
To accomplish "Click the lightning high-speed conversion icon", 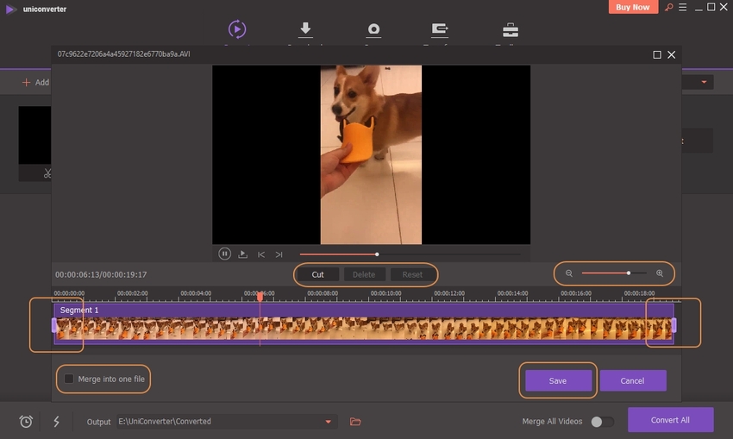I will [57, 422].
